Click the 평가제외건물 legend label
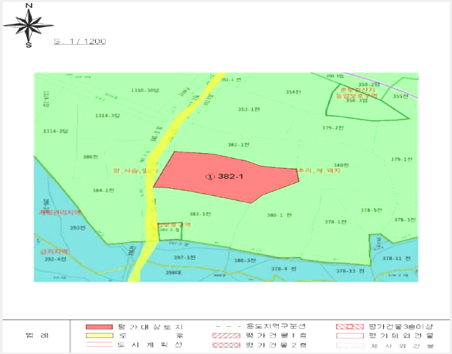 401,336
